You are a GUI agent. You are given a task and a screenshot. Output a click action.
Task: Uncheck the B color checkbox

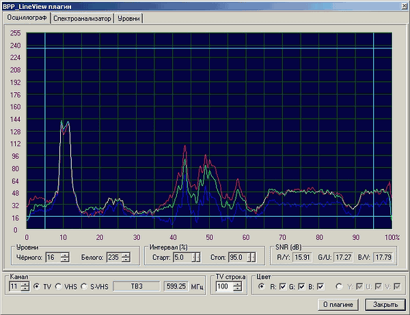pos(320,286)
